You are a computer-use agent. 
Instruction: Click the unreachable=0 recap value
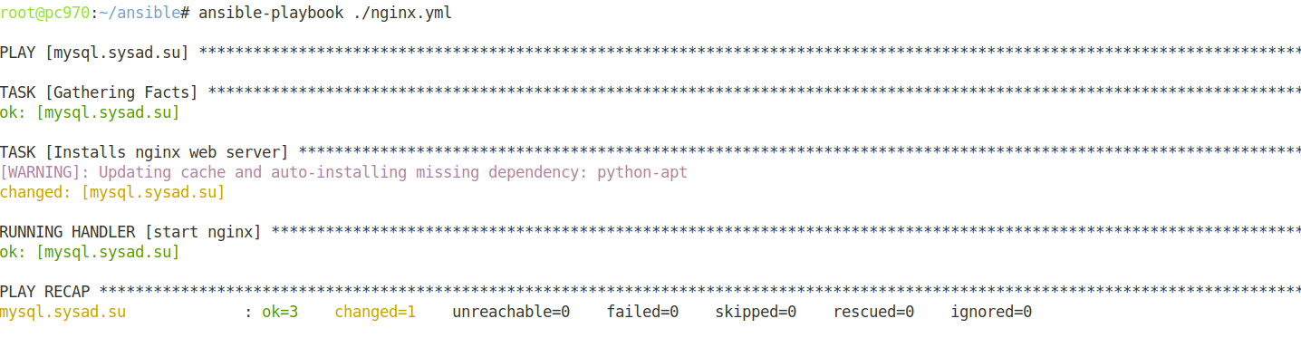click(x=511, y=312)
